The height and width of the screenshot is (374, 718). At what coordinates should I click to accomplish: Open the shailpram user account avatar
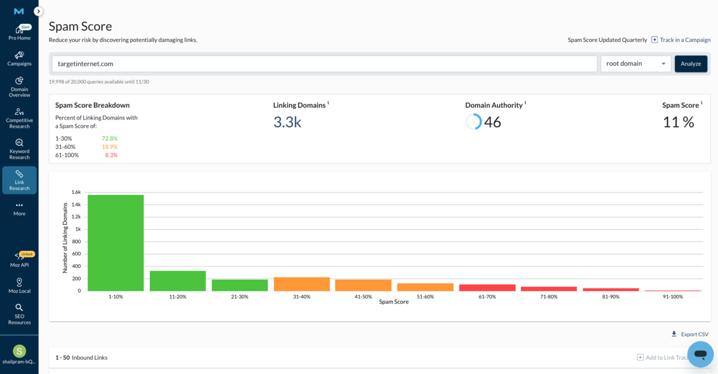tap(19, 351)
